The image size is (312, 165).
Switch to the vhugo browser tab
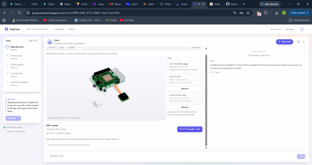99,4
